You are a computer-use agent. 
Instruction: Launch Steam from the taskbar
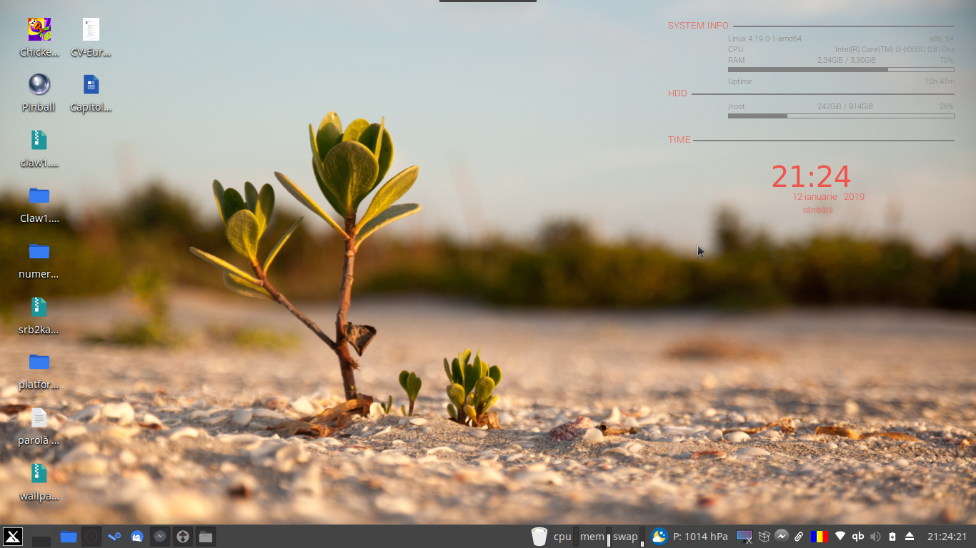pyautogui.click(x=114, y=537)
